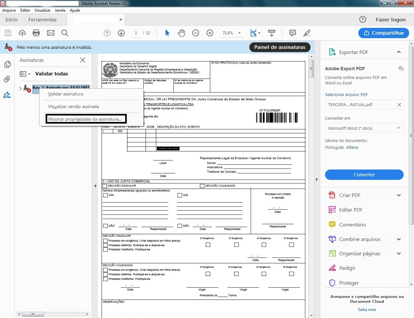Activate the Hand pan tool
This screenshot has height=318, width=414.
pyautogui.click(x=181, y=33)
